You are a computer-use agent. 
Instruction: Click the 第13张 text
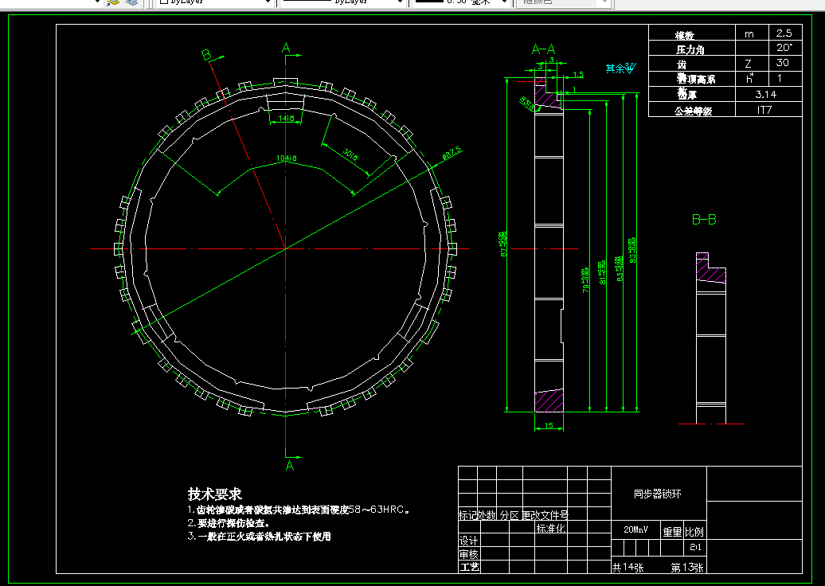pyautogui.click(x=688, y=568)
